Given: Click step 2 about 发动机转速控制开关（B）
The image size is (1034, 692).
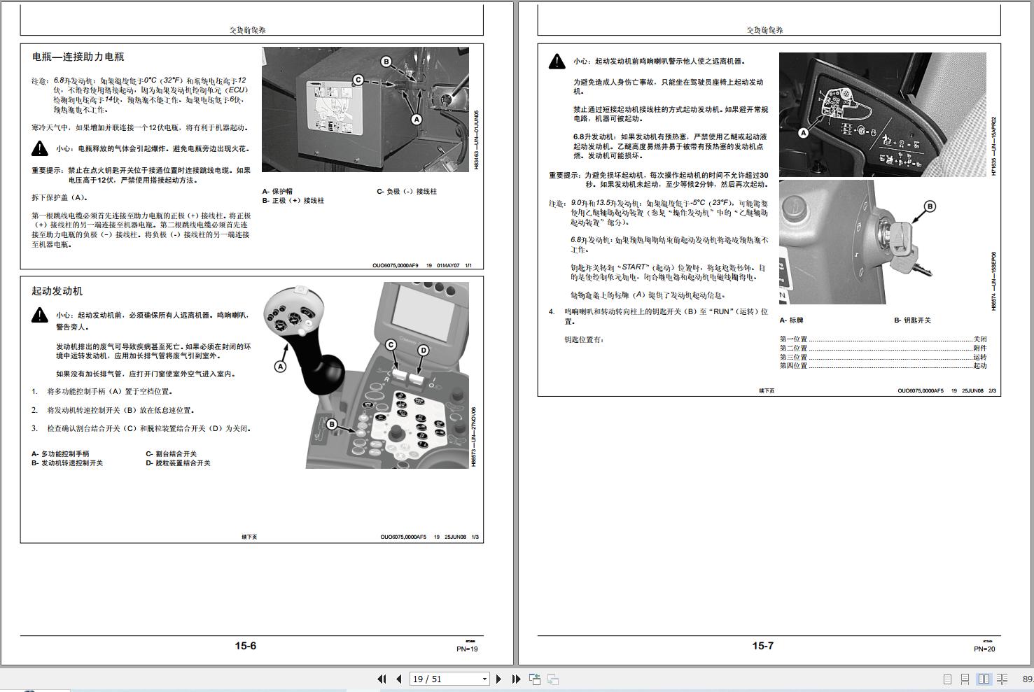Looking at the screenshot, I should [113, 410].
